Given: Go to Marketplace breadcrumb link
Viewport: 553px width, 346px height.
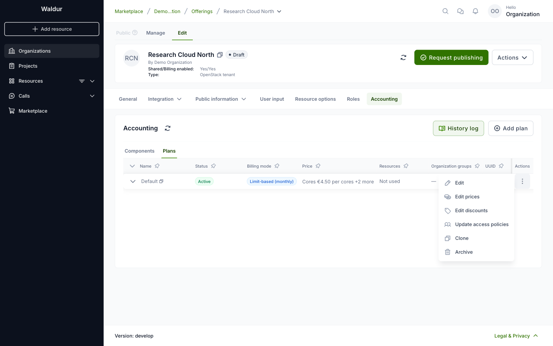Looking at the screenshot, I should tap(129, 12).
